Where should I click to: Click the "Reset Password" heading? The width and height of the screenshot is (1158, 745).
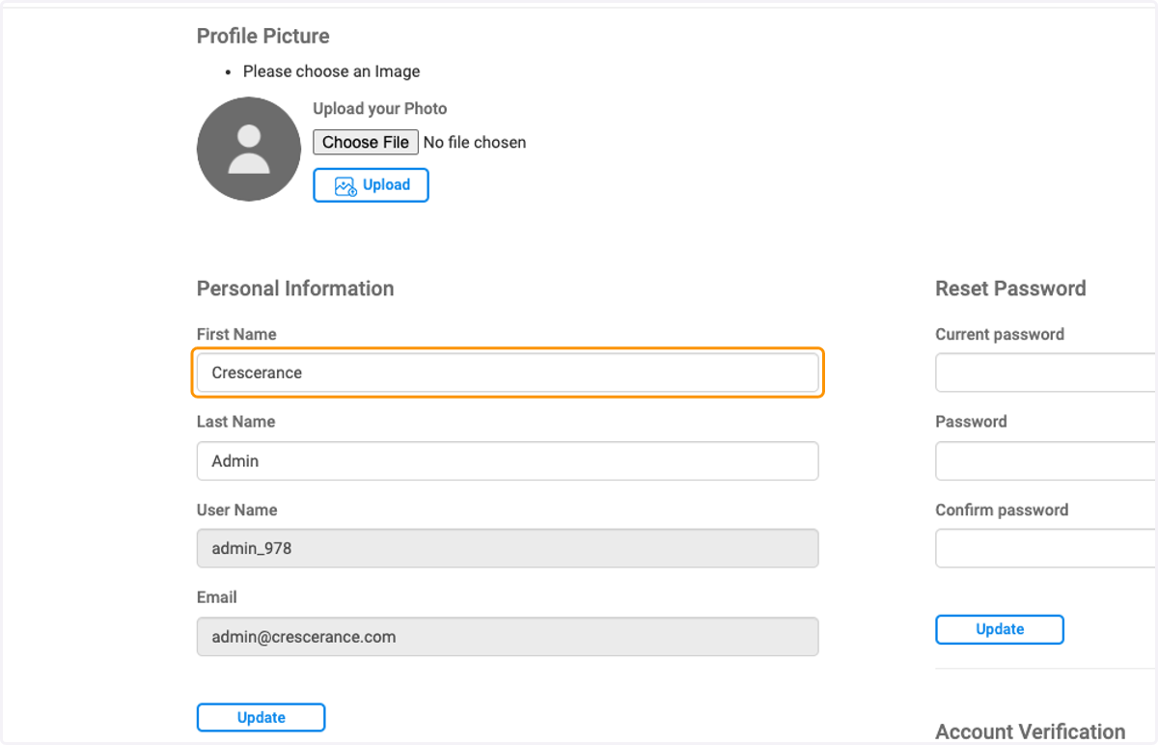(1010, 289)
